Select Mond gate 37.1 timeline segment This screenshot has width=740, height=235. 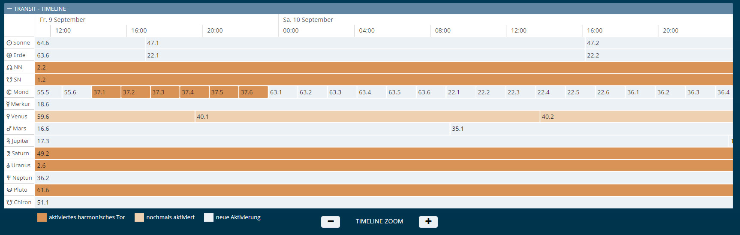point(106,92)
